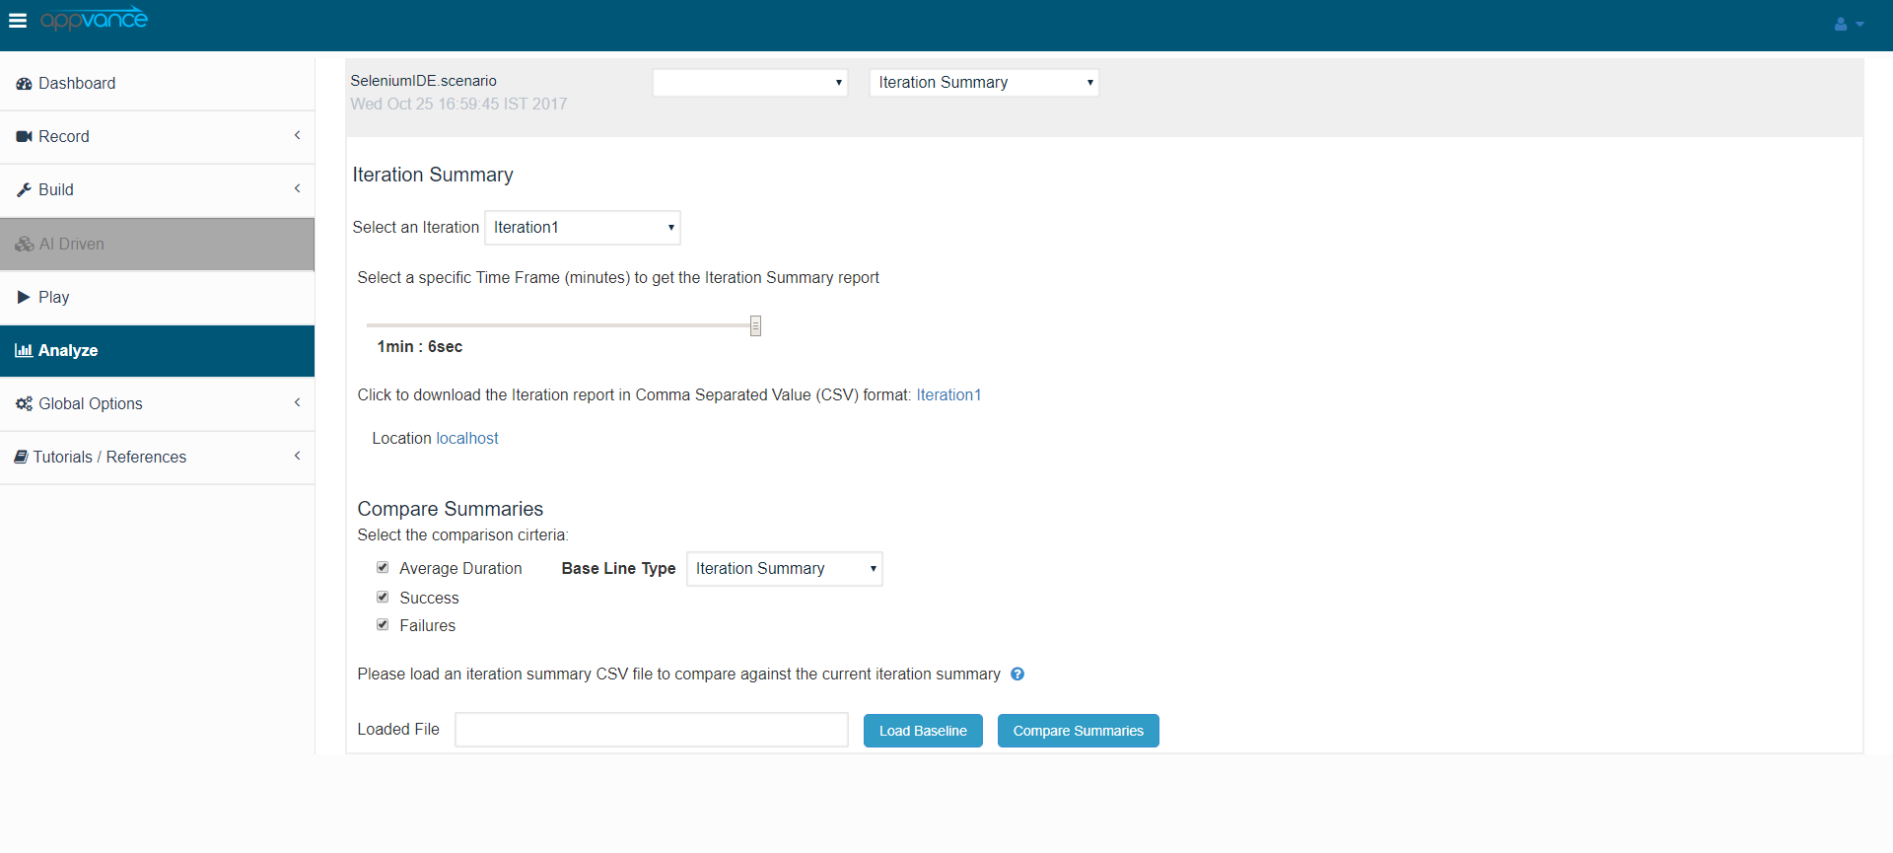Click the localhost location link
1893x853 pixels.
(x=467, y=439)
